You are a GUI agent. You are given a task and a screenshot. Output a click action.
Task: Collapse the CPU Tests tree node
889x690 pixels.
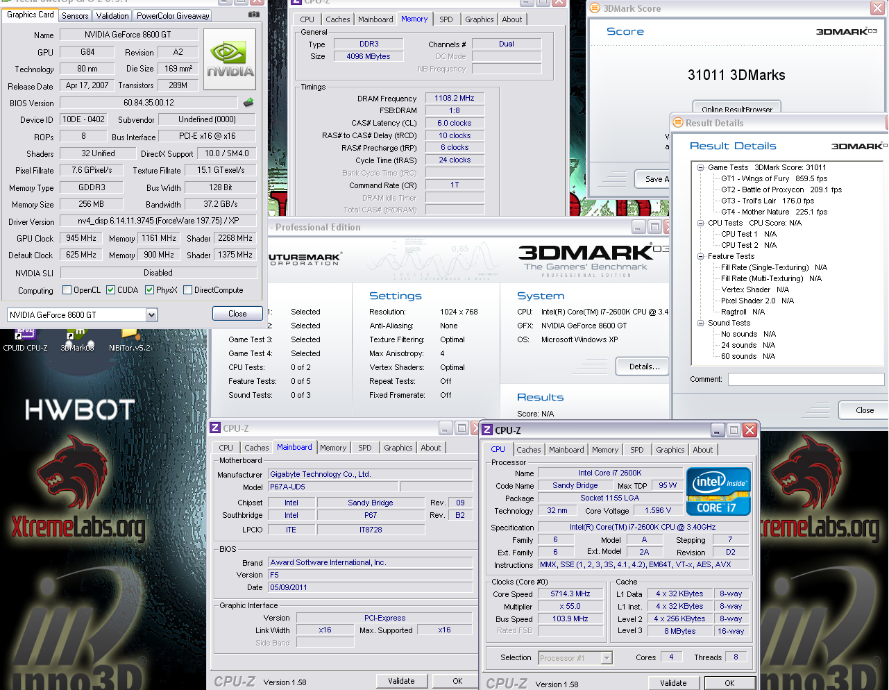[x=700, y=223]
